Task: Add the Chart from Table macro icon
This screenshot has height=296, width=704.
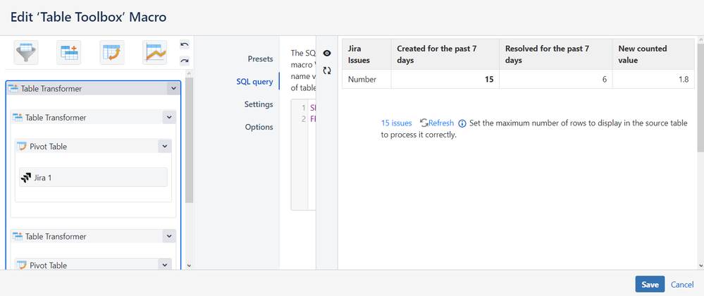Action: point(155,53)
